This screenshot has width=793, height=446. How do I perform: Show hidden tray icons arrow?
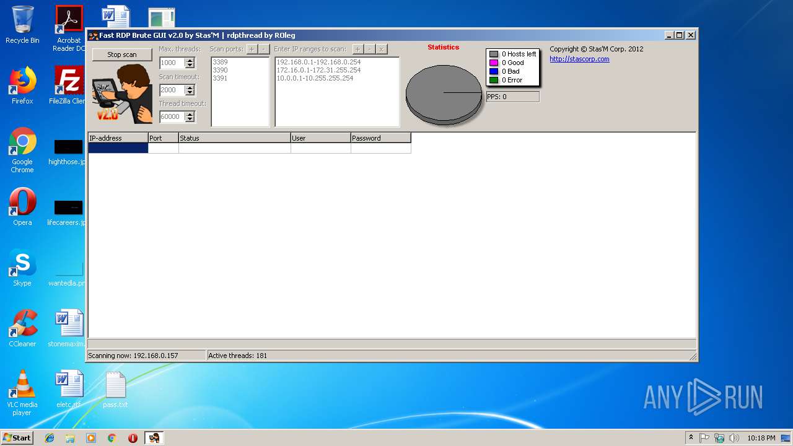pyautogui.click(x=691, y=438)
